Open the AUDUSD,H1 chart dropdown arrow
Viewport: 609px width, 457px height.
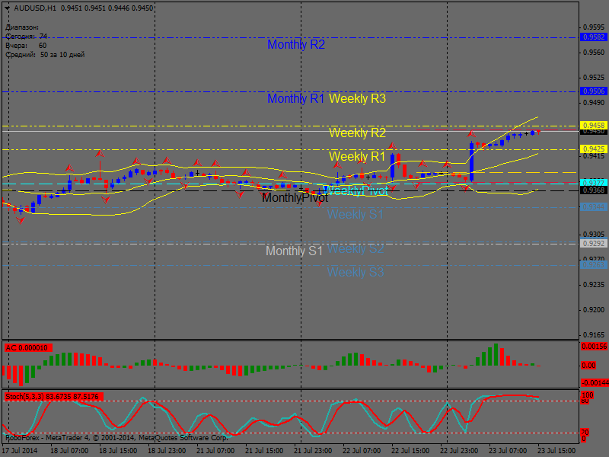point(7,8)
